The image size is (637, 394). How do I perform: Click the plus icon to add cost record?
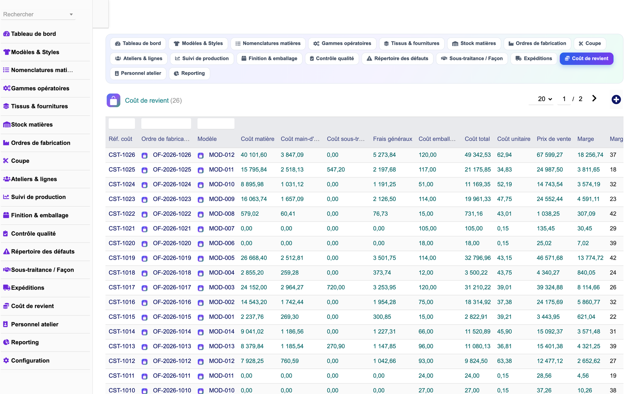coord(616,99)
